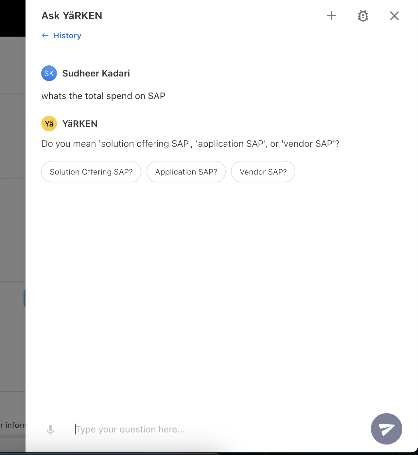Open the conversation History
Image resolution: width=418 pixels, height=455 pixels.
[67, 35]
